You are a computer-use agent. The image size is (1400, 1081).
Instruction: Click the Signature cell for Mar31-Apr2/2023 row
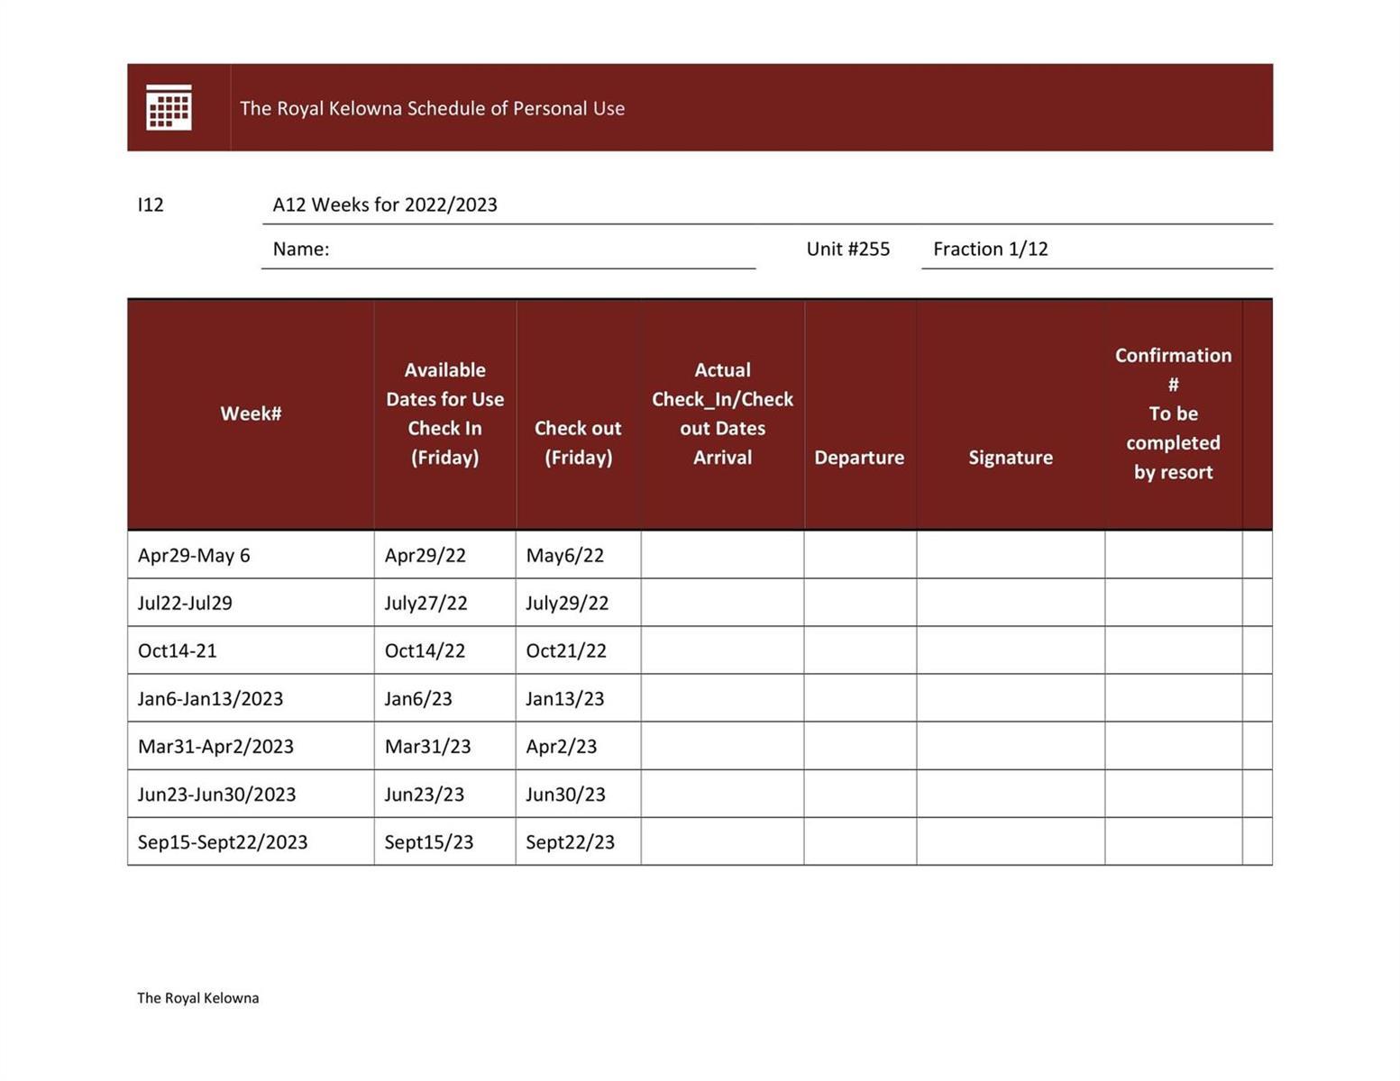point(1010,746)
